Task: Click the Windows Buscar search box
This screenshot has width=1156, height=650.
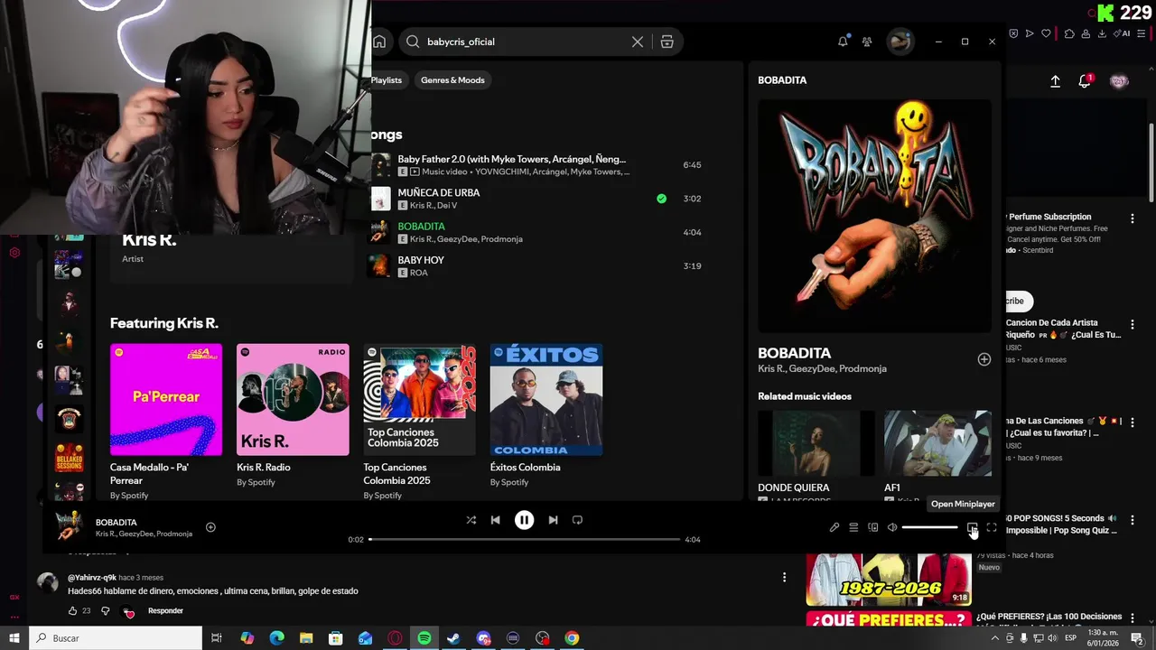Action: [x=116, y=638]
